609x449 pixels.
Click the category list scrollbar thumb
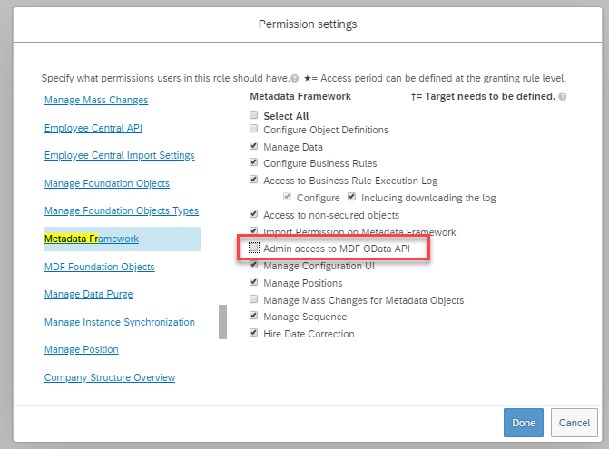point(223,322)
